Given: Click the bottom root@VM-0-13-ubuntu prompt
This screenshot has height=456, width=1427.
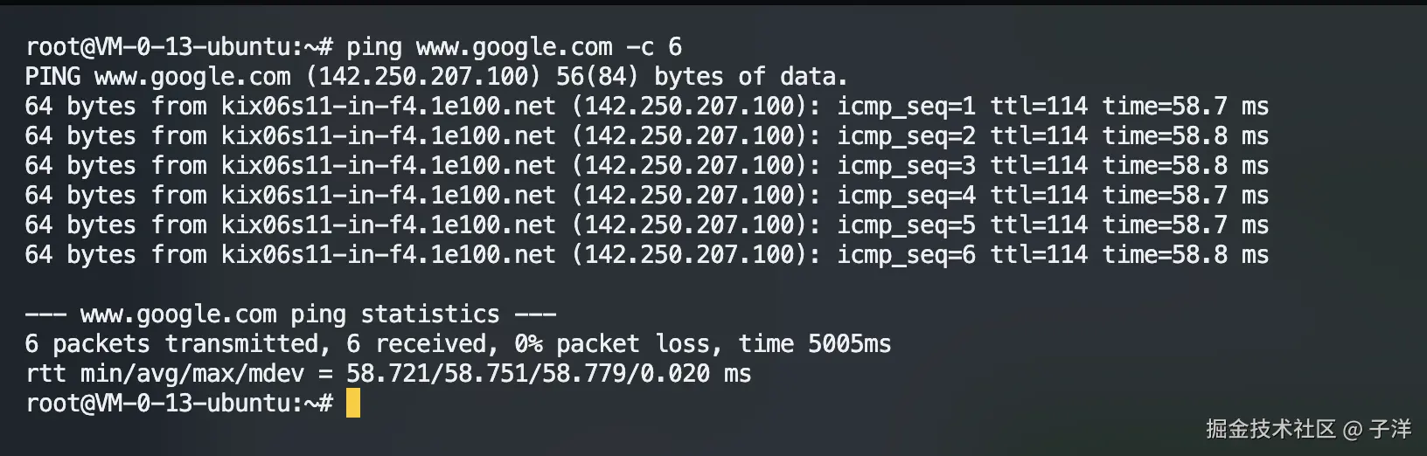Looking at the screenshot, I should [178, 404].
